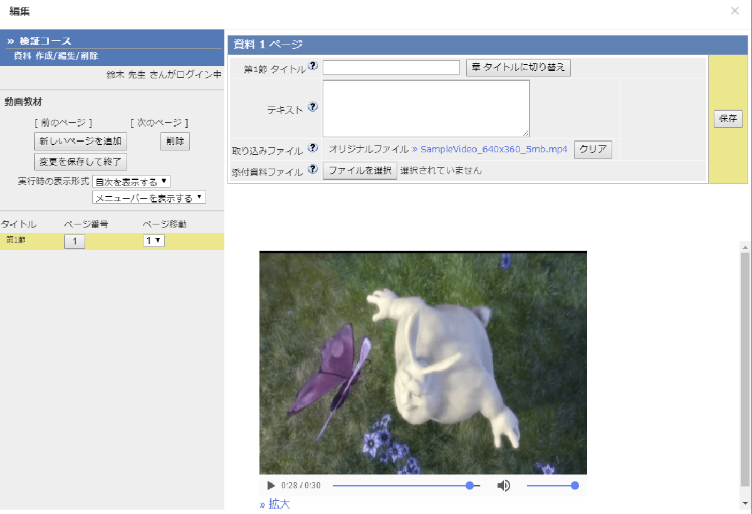Go to 次のページ link
Viewport: 752px width, 514px height.
tap(159, 123)
